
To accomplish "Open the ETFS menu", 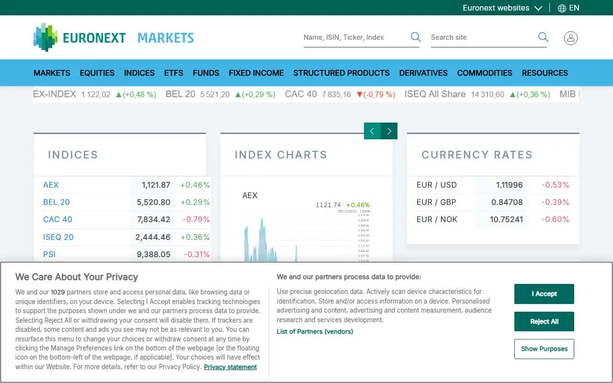I will point(174,73).
